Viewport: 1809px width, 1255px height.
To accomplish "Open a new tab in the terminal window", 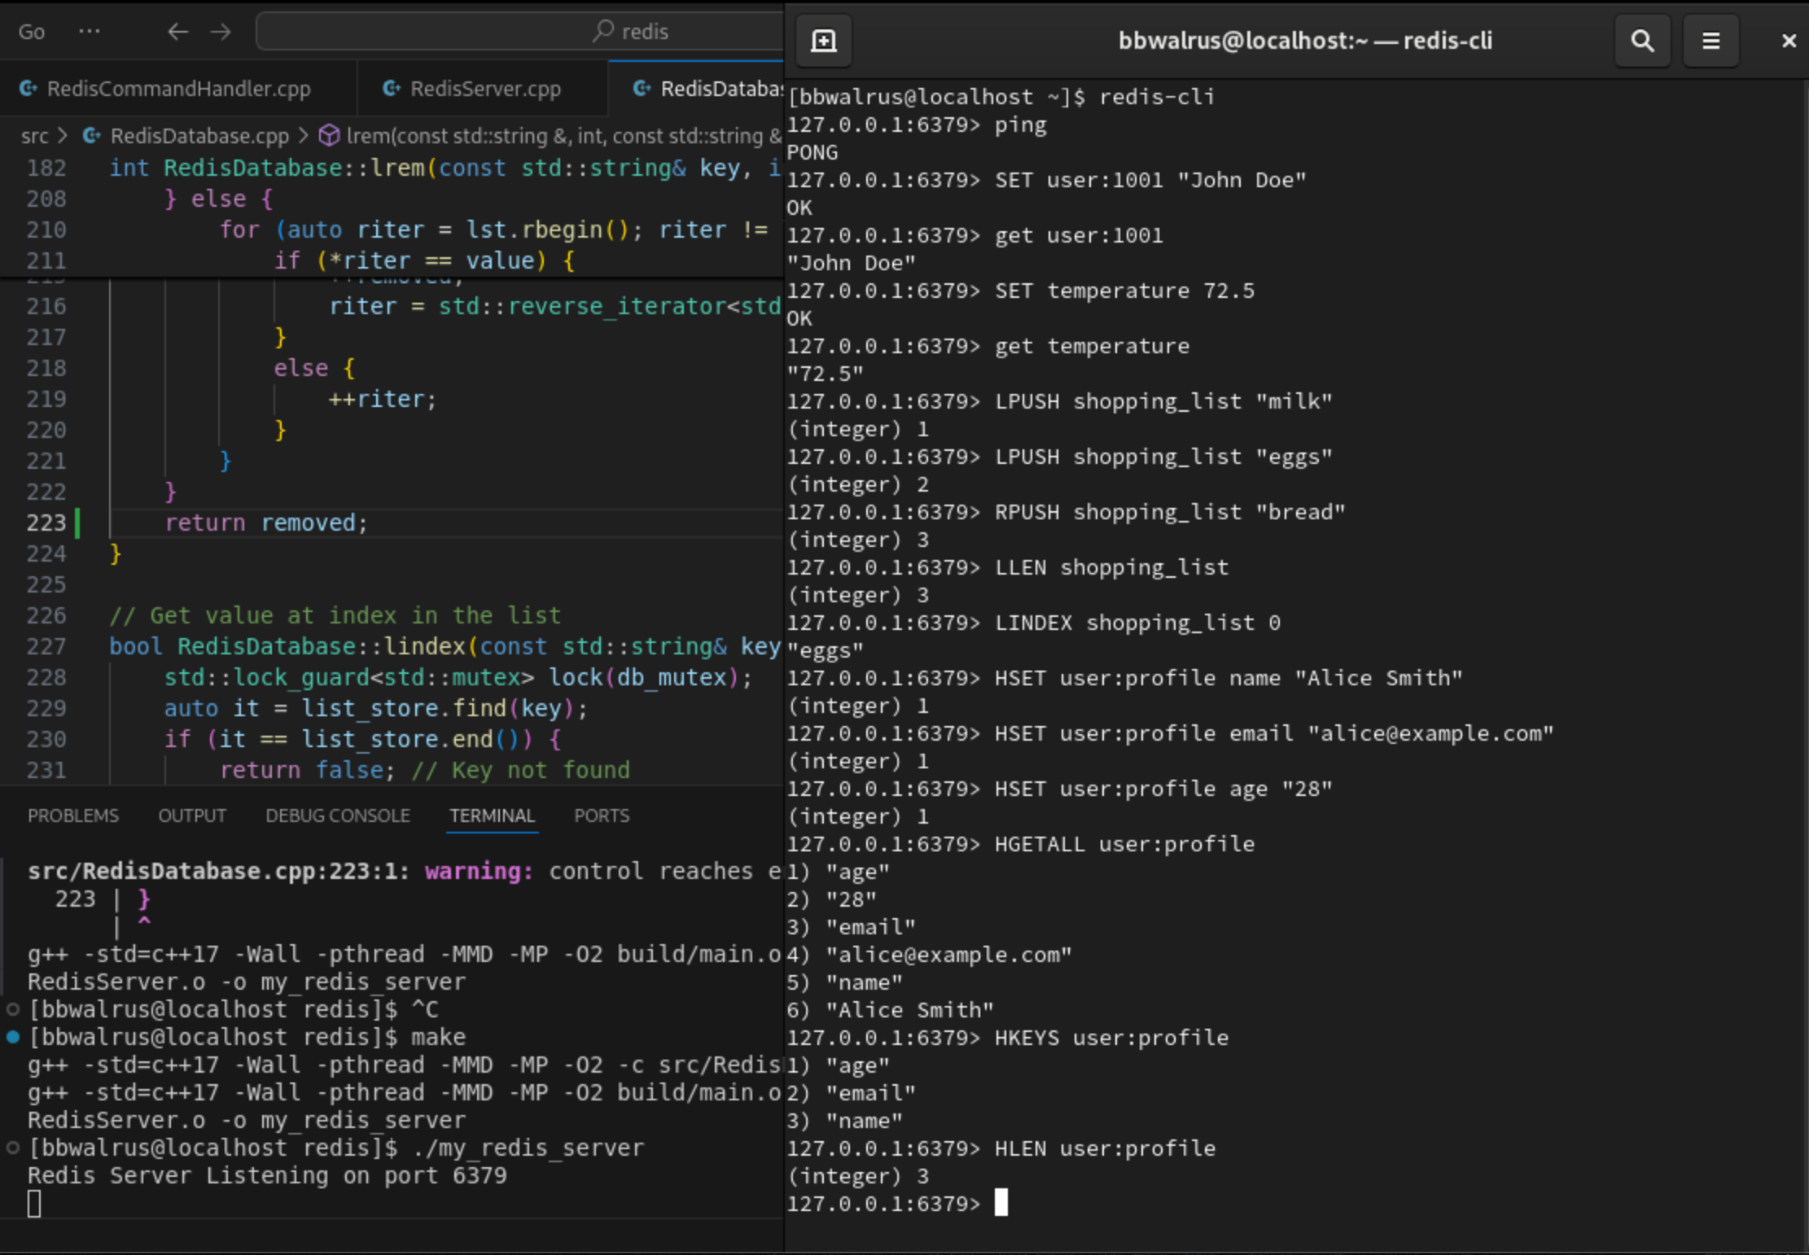I will (823, 40).
